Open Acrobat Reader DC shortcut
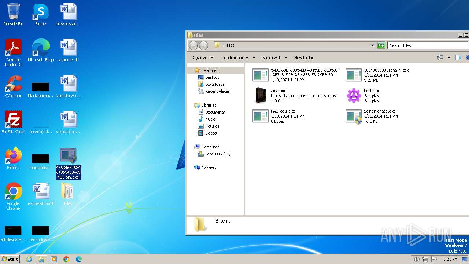The image size is (469, 264). 13,53
